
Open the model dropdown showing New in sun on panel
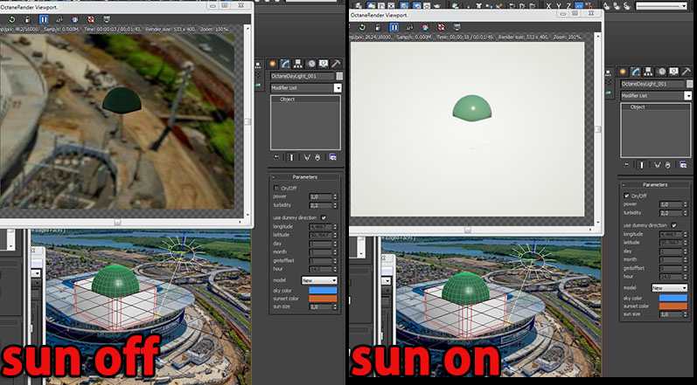(669, 288)
